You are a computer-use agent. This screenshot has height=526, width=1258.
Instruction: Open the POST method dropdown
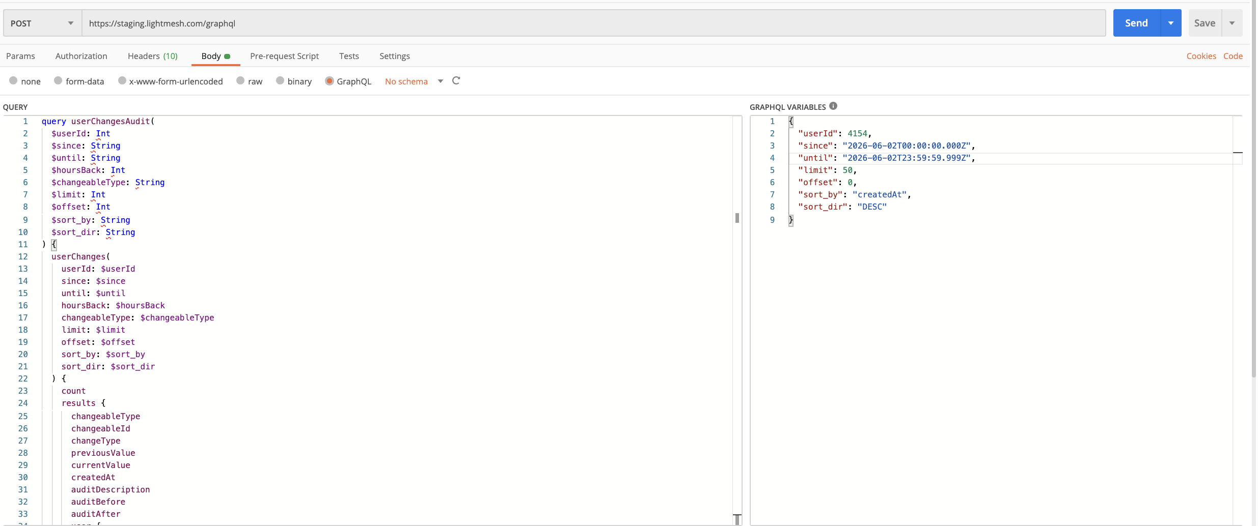click(x=43, y=23)
